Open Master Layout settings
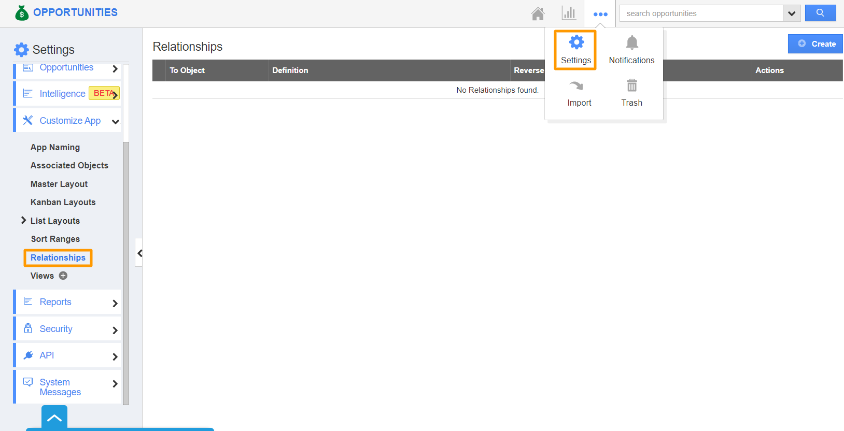 pyautogui.click(x=59, y=184)
